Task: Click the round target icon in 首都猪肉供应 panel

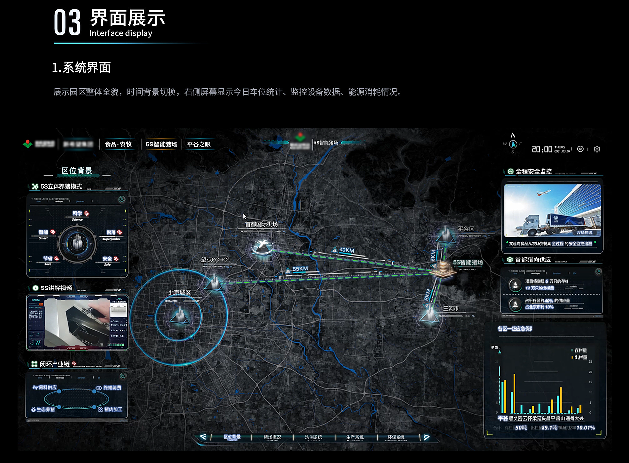Action: tap(598, 271)
